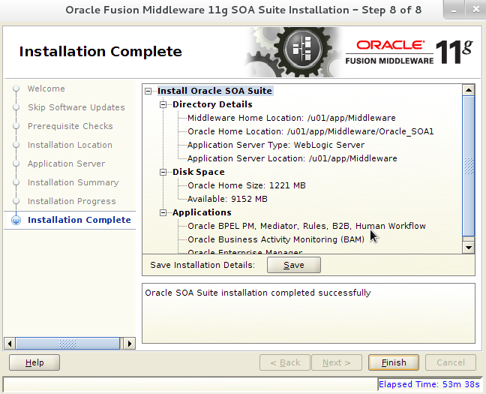Select the Oracle Home Location row
Viewport: 486px width, 394px height.
tap(310, 131)
